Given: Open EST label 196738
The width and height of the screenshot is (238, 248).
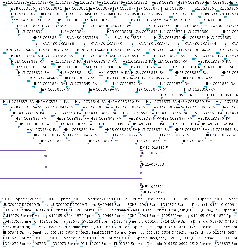Looking at the screenshot, I should pyautogui.click(x=39, y=244).
